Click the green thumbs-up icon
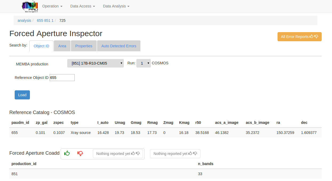Image resolution: width=332 pixels, height=181 pixels. pyautogui.click(x=67, y=153)
